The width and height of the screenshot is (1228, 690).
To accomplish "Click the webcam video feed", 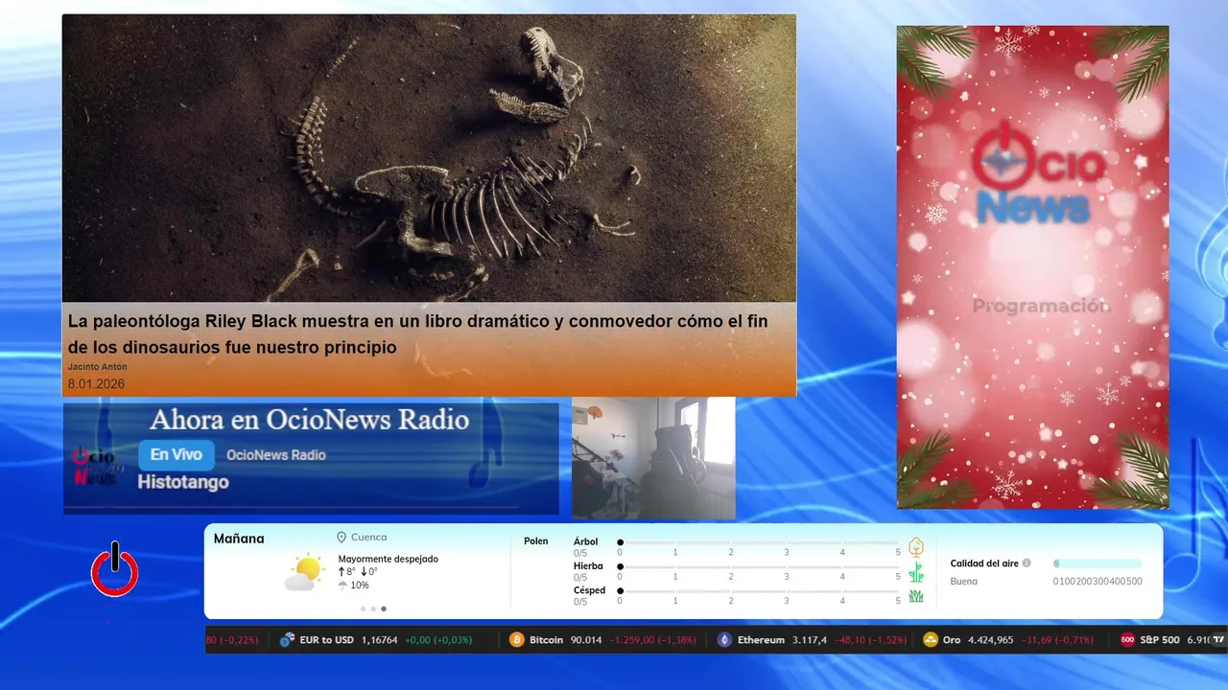I will tap(653, 458).
